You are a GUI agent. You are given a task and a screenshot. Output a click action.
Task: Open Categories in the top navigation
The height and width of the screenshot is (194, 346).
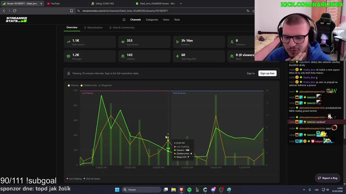[152, 19]
